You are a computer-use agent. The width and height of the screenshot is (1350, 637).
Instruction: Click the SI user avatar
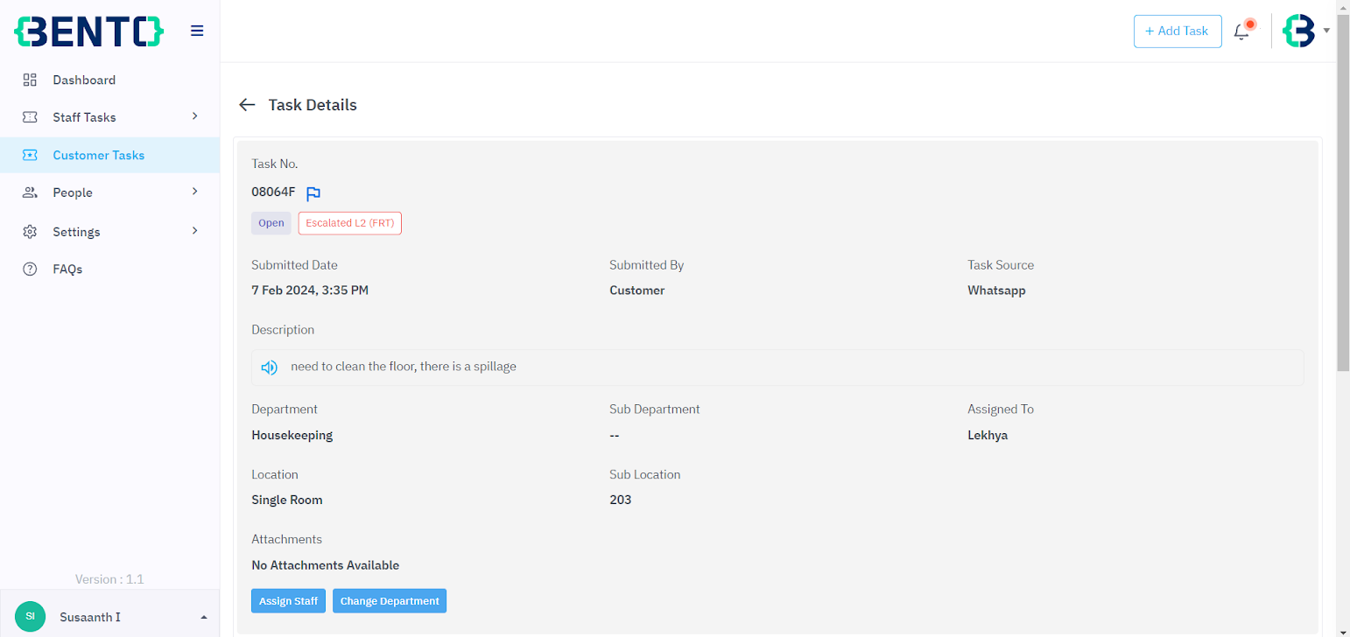coord(30,616)
